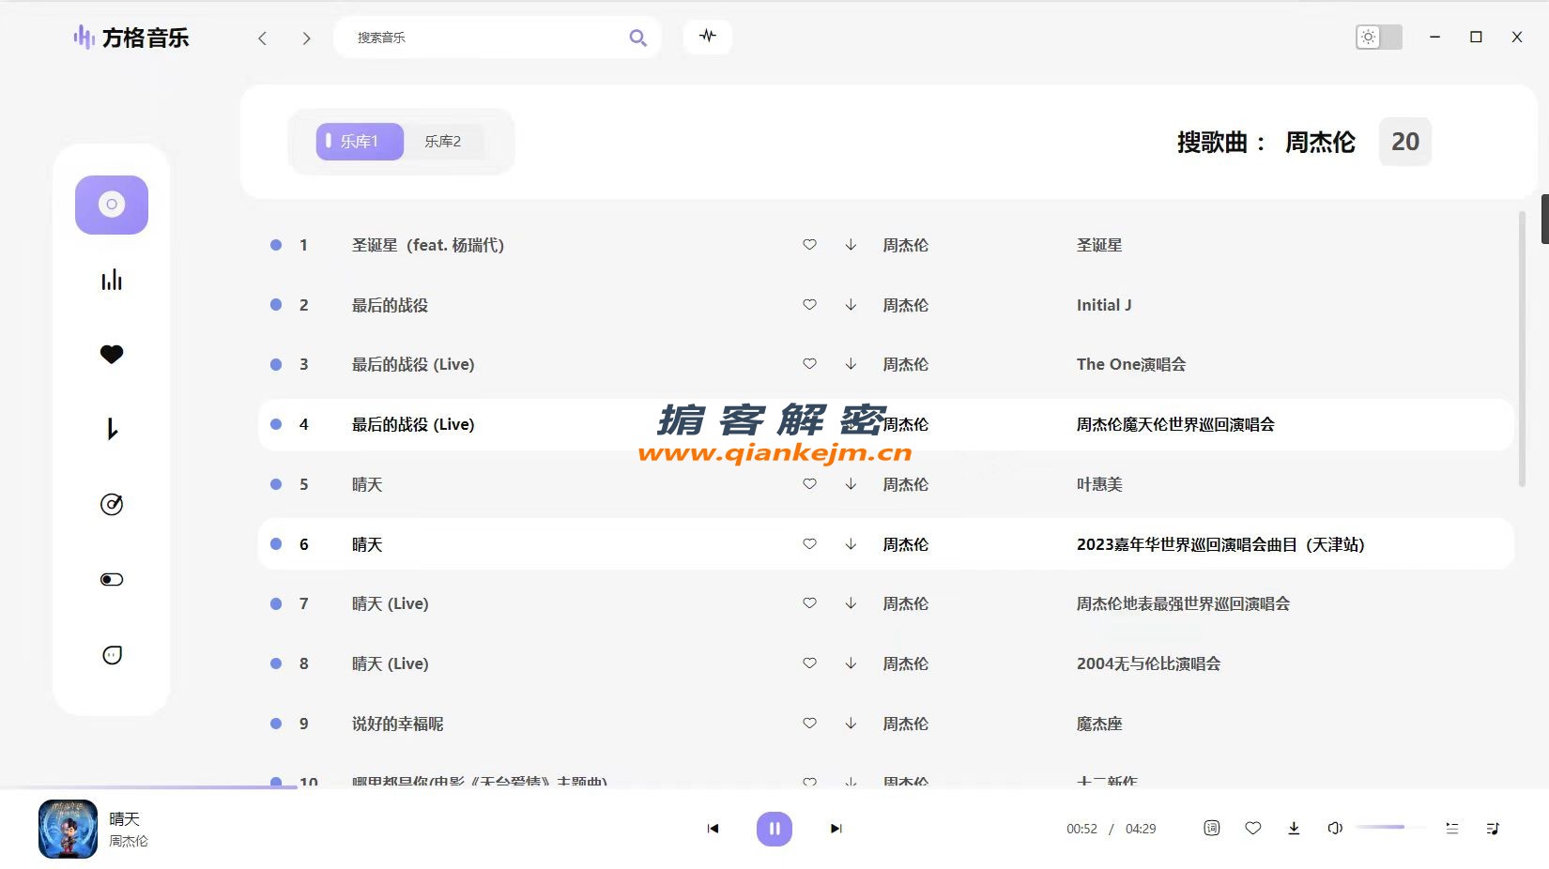This screenshot has width=1549, height=869.
Task: Open the radar disc icon in sidebar
Action: point(112,504)
